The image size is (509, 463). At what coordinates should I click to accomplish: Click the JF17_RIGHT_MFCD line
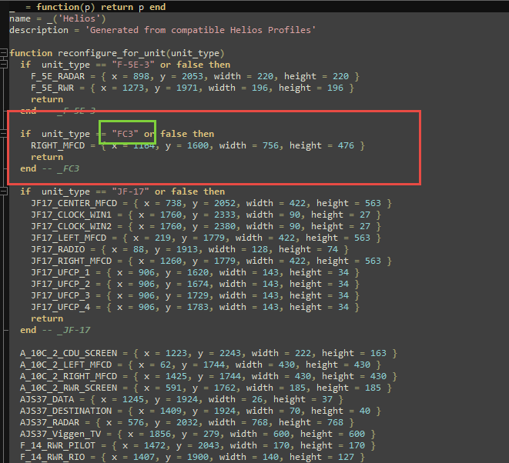[x=211, y=261]
